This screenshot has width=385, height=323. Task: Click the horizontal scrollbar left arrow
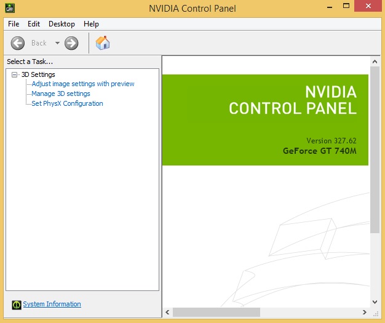167,313
